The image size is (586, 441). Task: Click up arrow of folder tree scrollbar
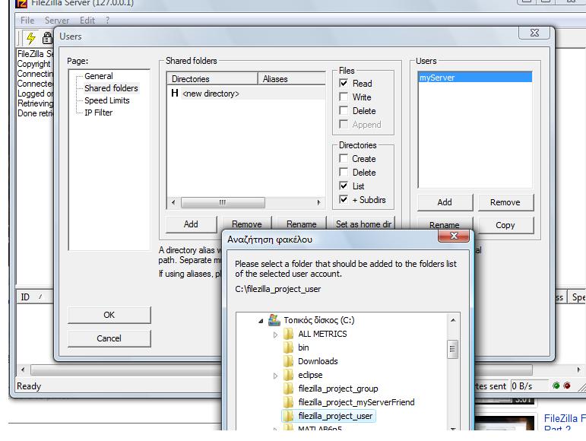[452, 320]
